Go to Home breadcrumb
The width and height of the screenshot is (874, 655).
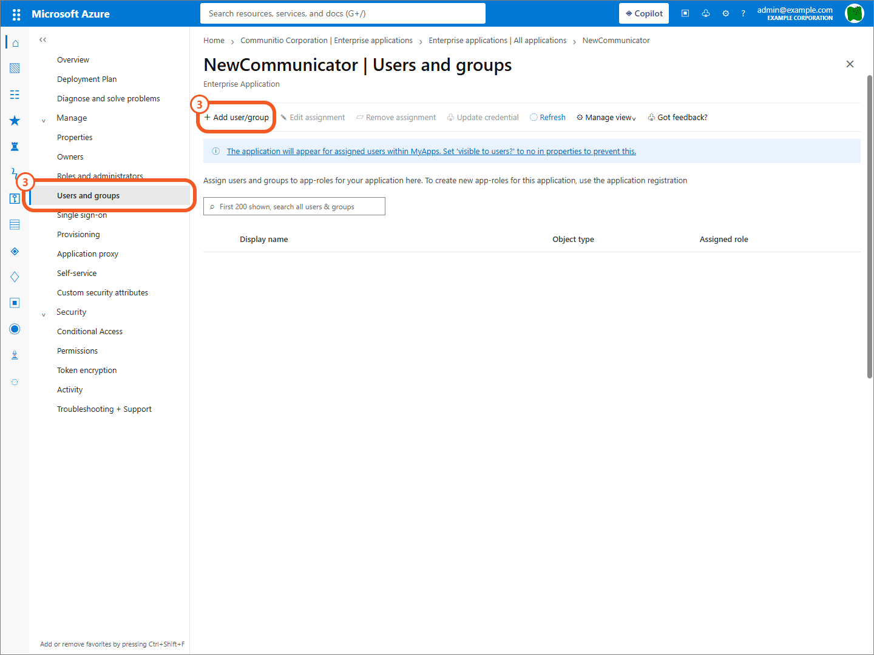(x=214, y=41)
